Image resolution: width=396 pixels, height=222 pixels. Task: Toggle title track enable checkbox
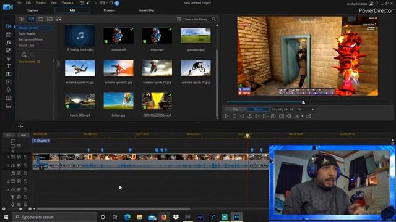tap(19, 197)
